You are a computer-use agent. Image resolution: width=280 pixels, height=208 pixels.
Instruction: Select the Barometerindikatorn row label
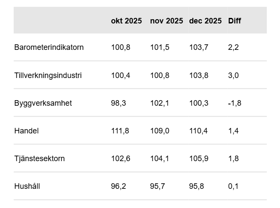coord(49,47)
